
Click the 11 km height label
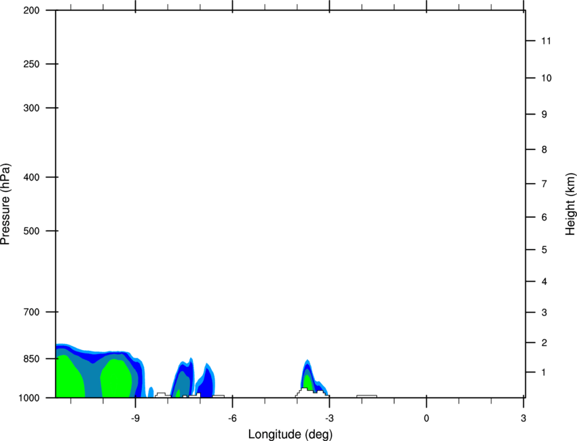point(546,41)
